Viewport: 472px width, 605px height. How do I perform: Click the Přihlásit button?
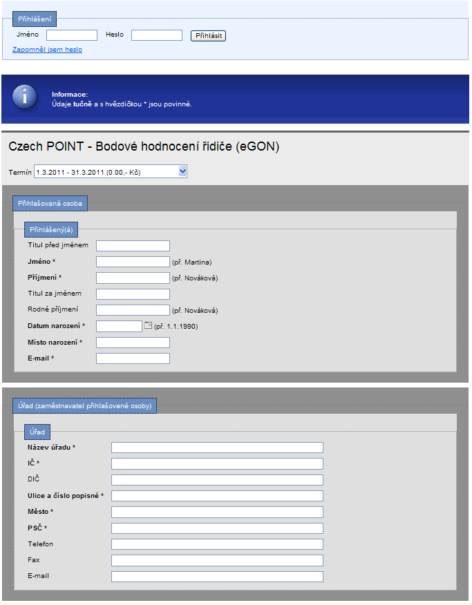[209, 36]
